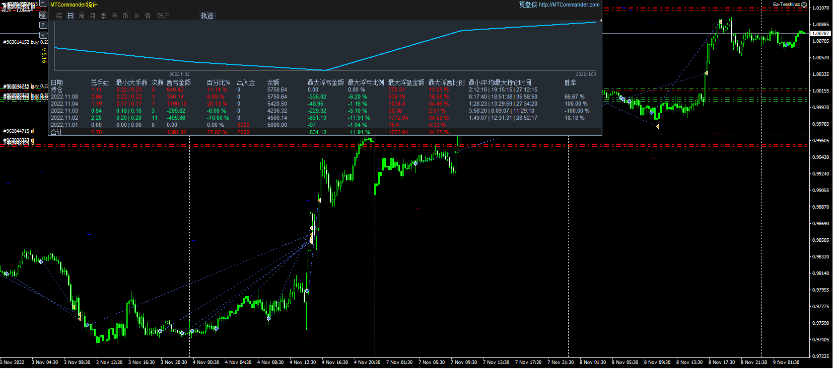Select the 月 monthly statistics tab
The height and width of the screenshot is (369, 833).
click(x=93, y=16)
